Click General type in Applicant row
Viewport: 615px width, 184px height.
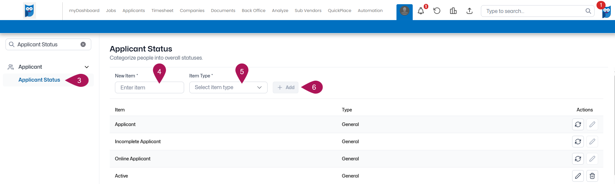(350, 124)
